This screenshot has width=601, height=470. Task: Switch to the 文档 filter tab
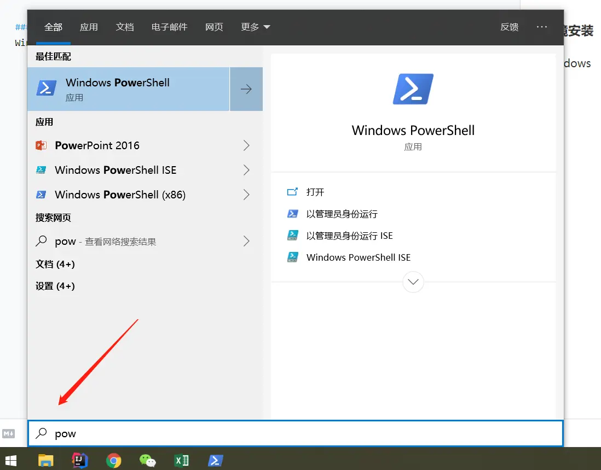coord(125,27)
